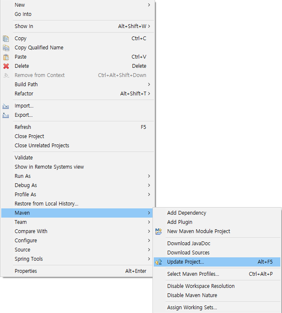Click the Copy Qualified Name icon
The width and height of the screenshot is (282, 313).
(6, 48)
